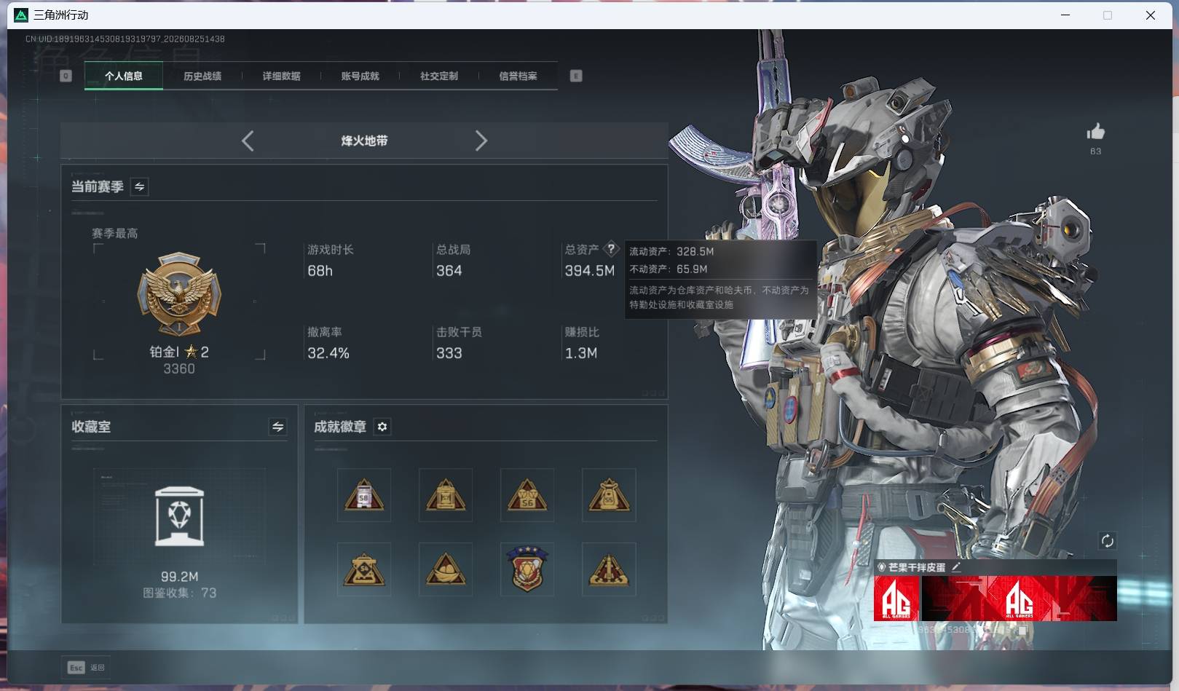Click the 烽火地带 mode title
This screenshot has height=691, width=1179.
[x=364, y=141]
